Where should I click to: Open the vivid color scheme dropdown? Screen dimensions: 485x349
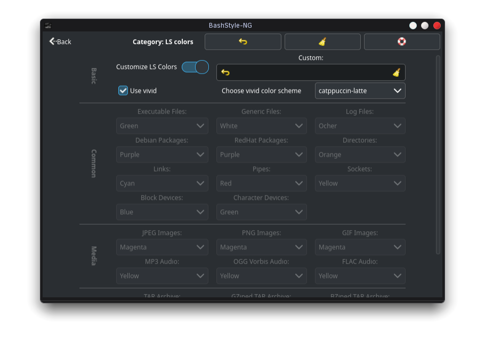point(360,91)
